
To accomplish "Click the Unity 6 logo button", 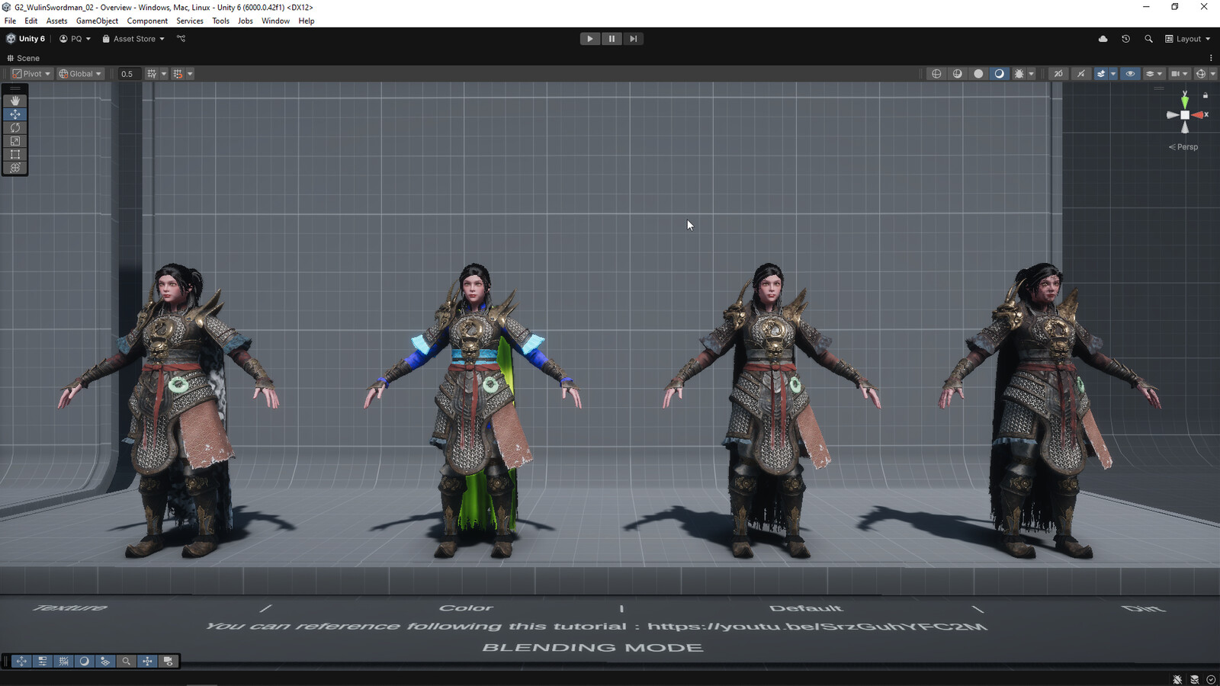I will 26,39.
